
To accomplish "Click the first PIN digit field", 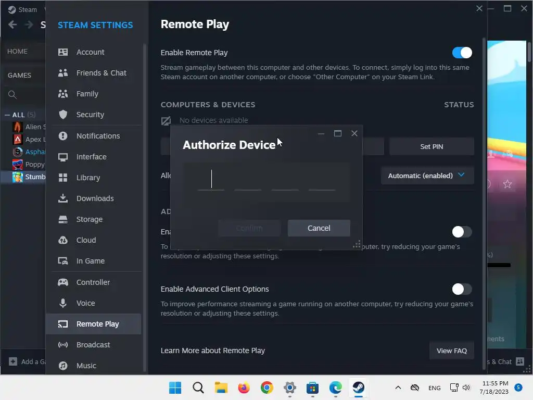I will [211, 180].
